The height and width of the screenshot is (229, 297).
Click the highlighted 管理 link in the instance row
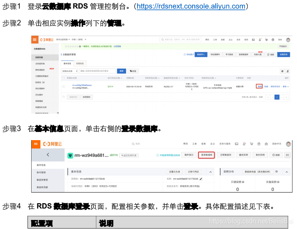pyautogui.click(x=259, y=86)
